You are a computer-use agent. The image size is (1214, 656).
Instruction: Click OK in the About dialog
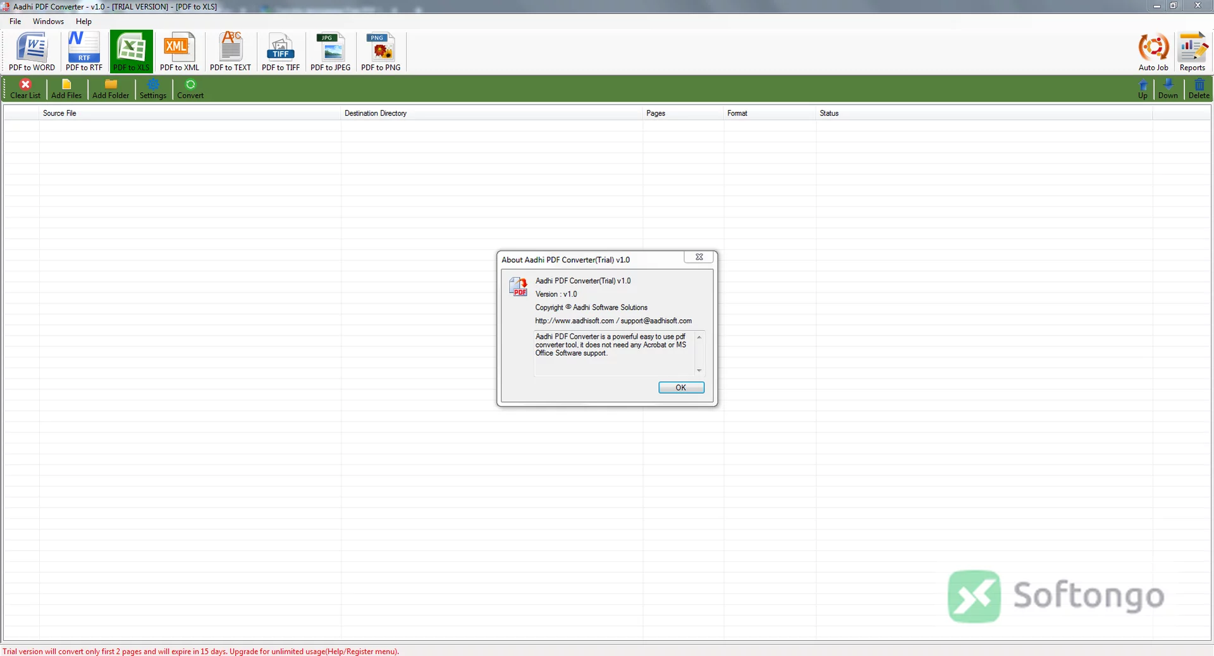click(x=681, y=387)
